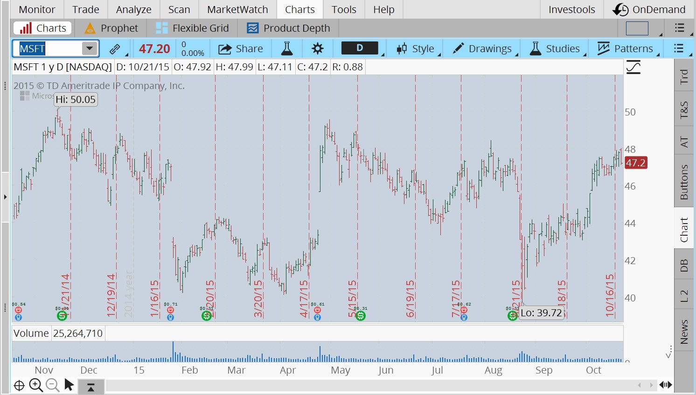Open the DB sidebar tab

coord(684,265)
